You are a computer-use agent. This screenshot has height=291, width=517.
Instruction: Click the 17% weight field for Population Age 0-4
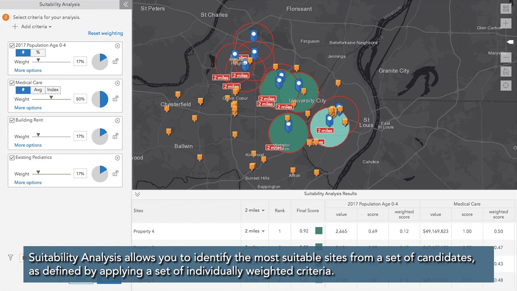coord(80,61)
